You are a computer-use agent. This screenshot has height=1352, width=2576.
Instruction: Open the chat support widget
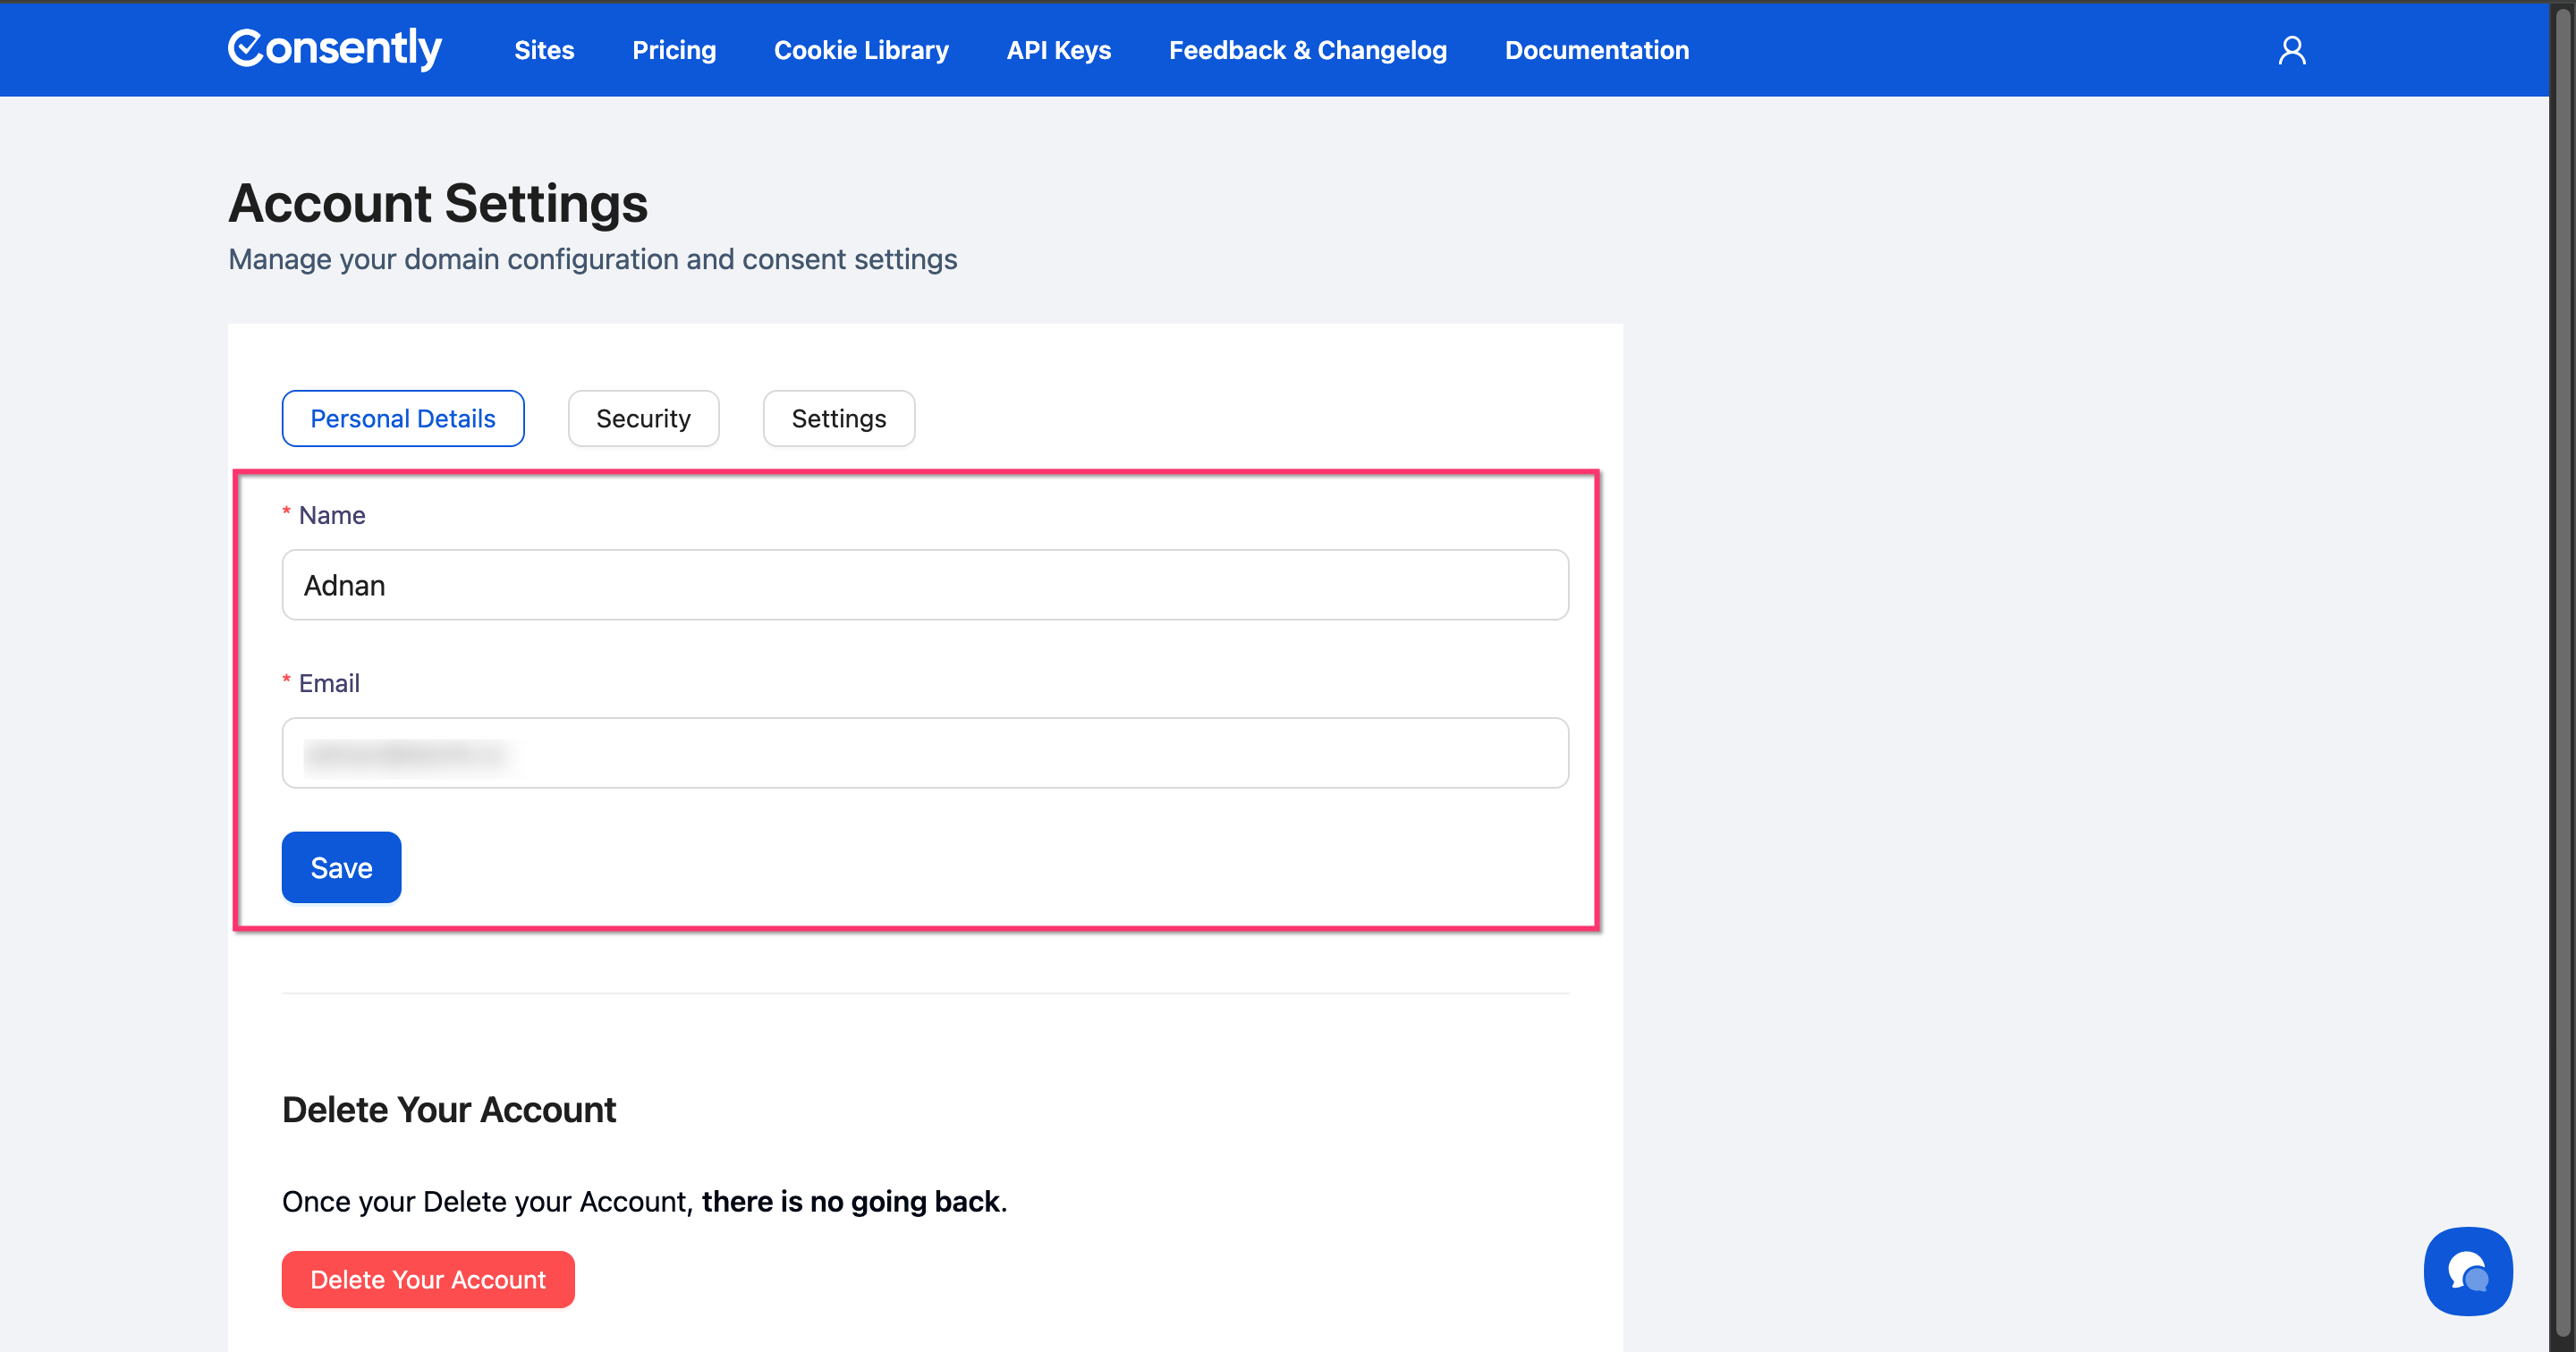[x=2467, y=1271]
